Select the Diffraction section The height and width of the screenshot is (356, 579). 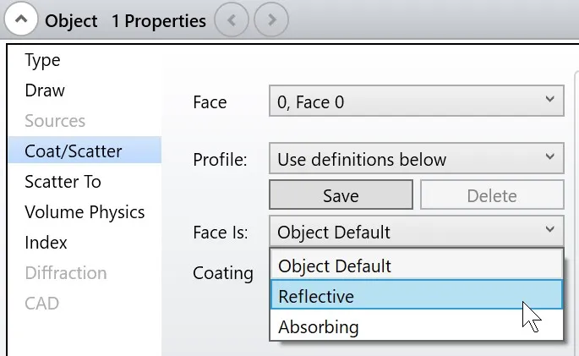pos(66,273)
